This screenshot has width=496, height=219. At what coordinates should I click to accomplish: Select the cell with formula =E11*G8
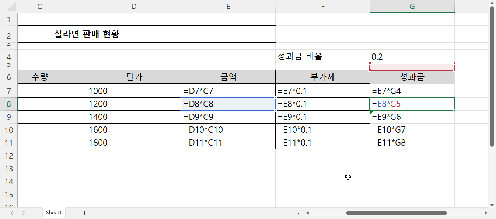click(x=412, y=143)
